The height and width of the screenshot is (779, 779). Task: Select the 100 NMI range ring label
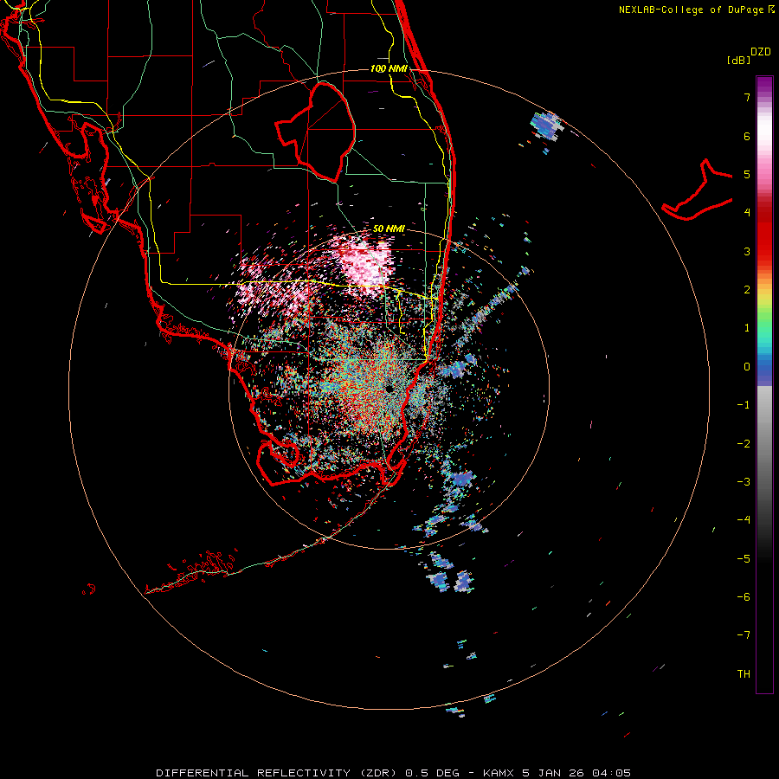pos(389,68)
